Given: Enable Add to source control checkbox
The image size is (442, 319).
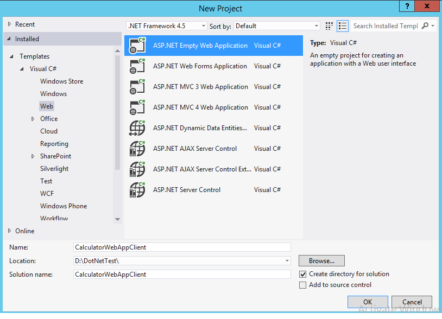Looking at the screenshot, I should coord(303,285).
